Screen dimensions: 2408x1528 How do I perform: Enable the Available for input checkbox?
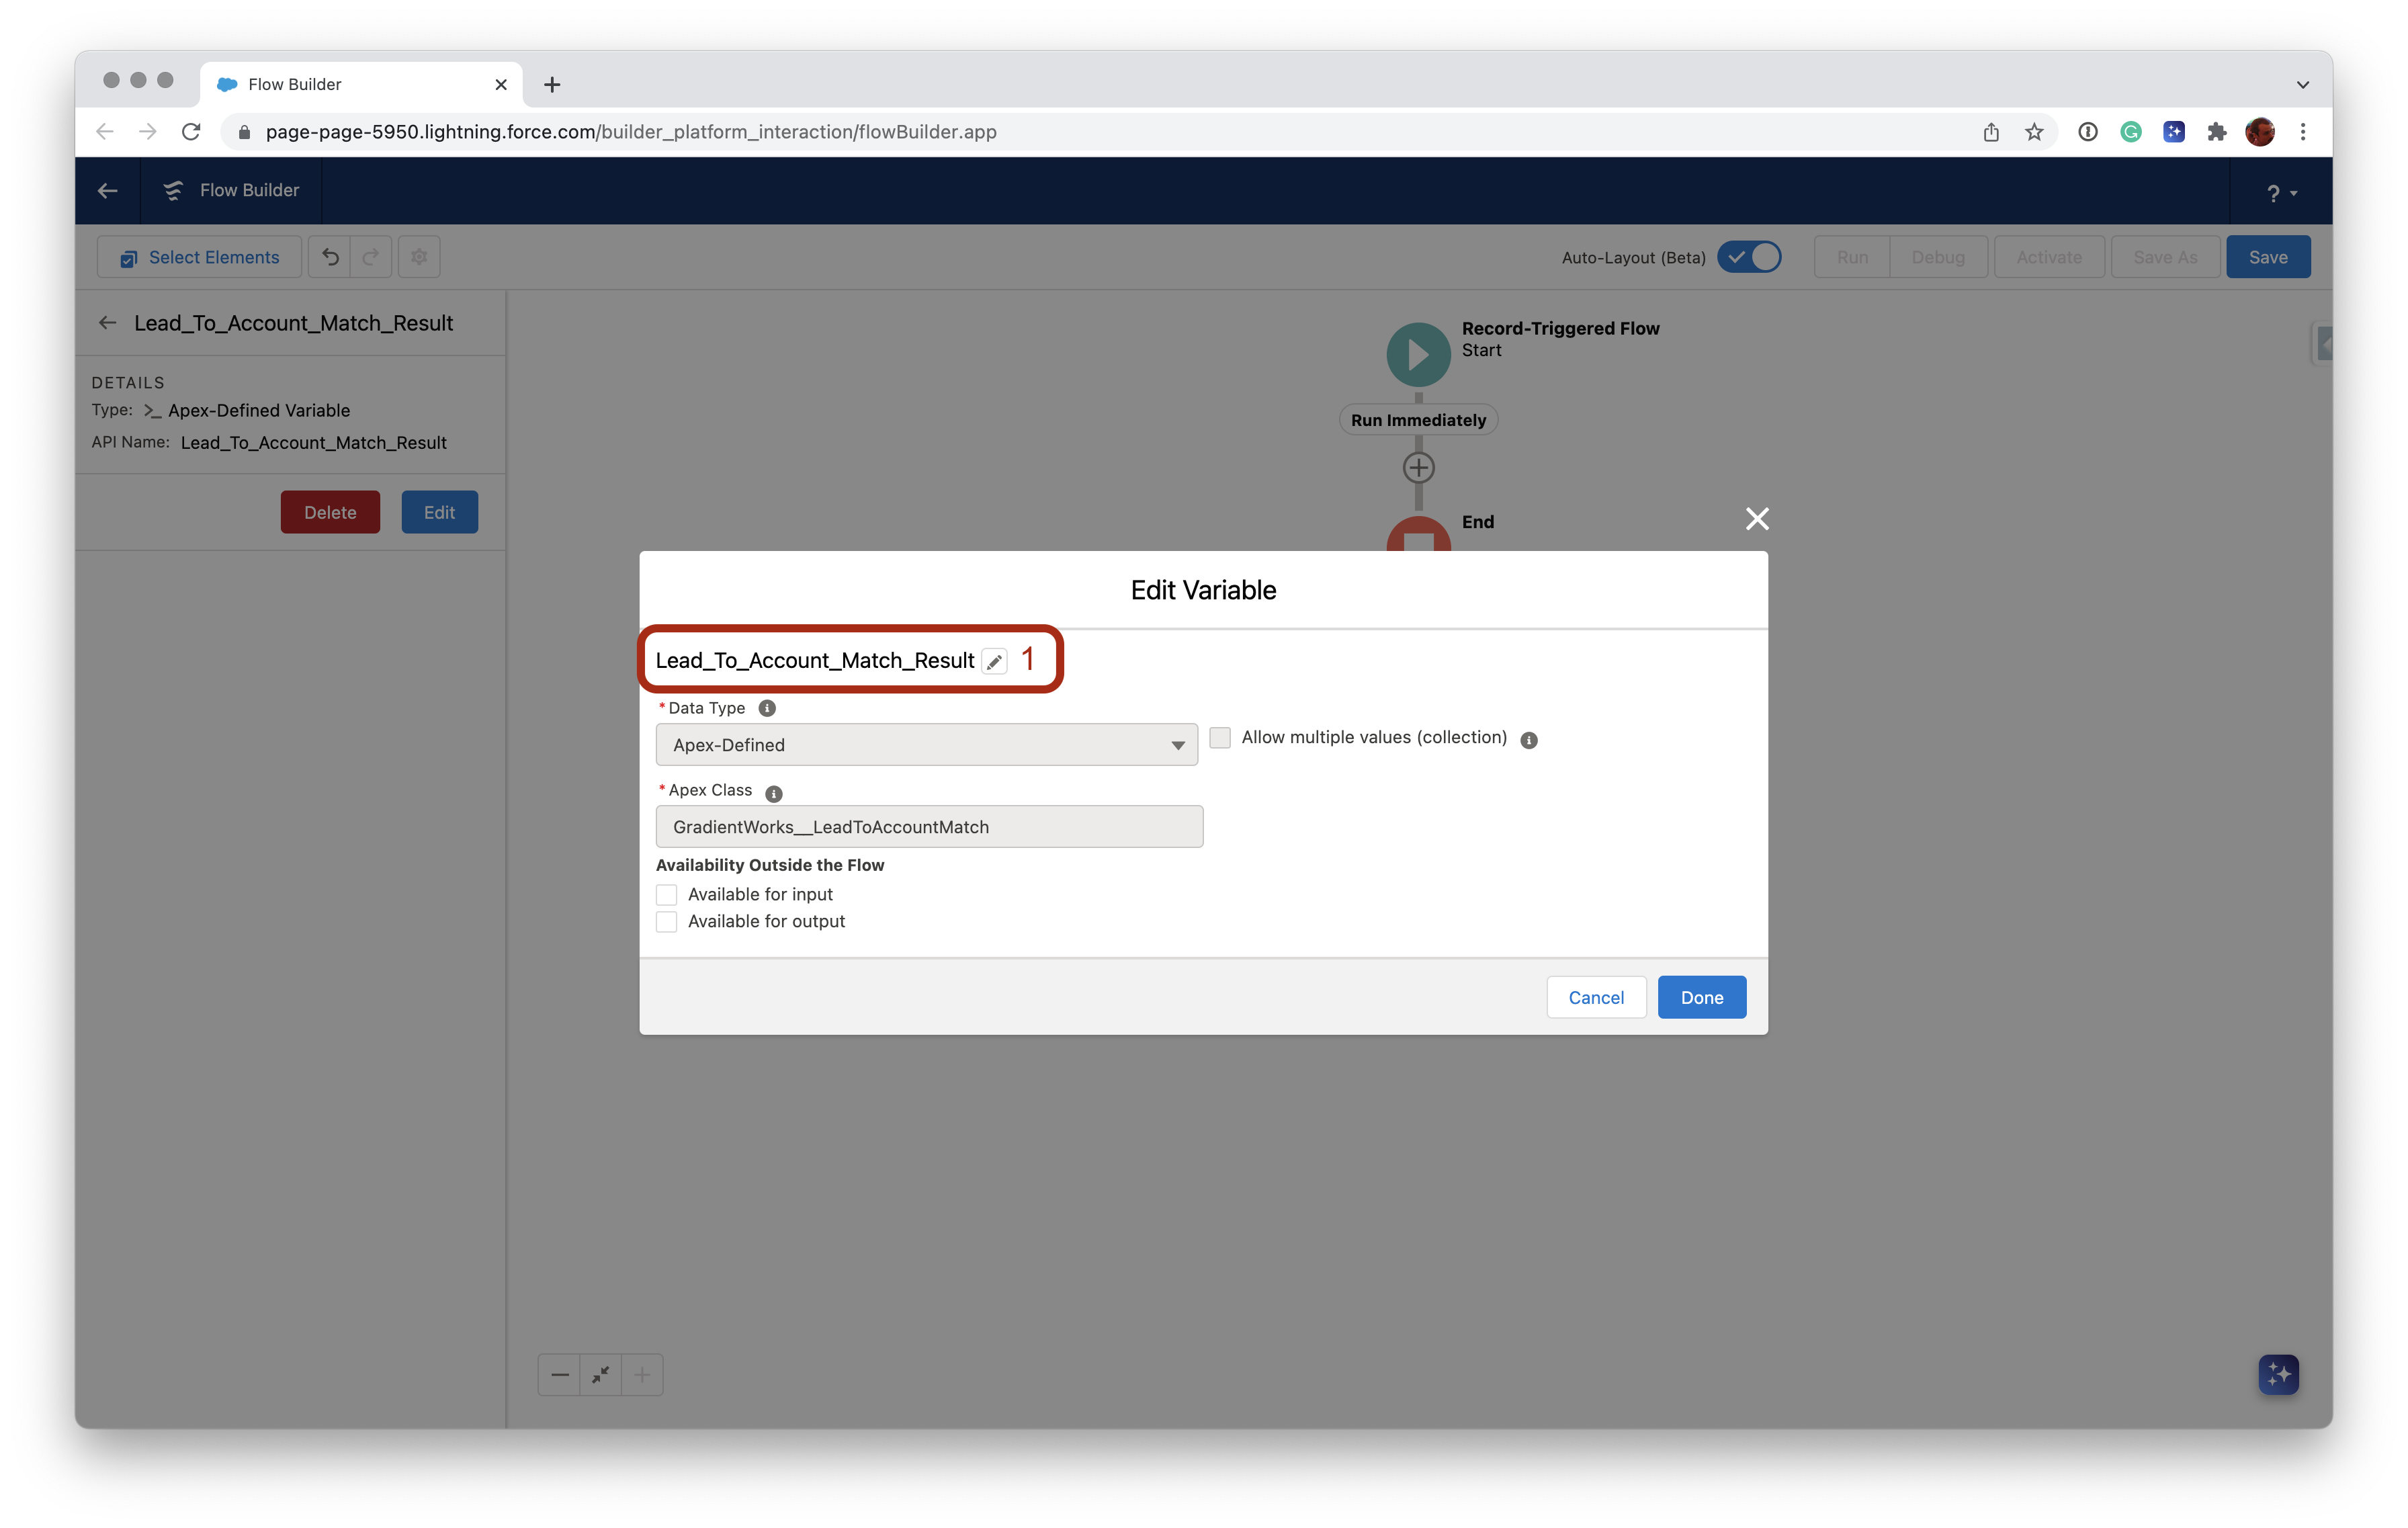click(667, 894)
